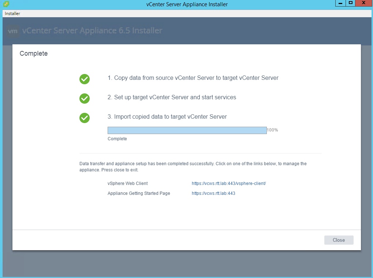Click the 'Complete' dialog heading
Viewport: 373px width, 278px height.
tap(34, 54)
